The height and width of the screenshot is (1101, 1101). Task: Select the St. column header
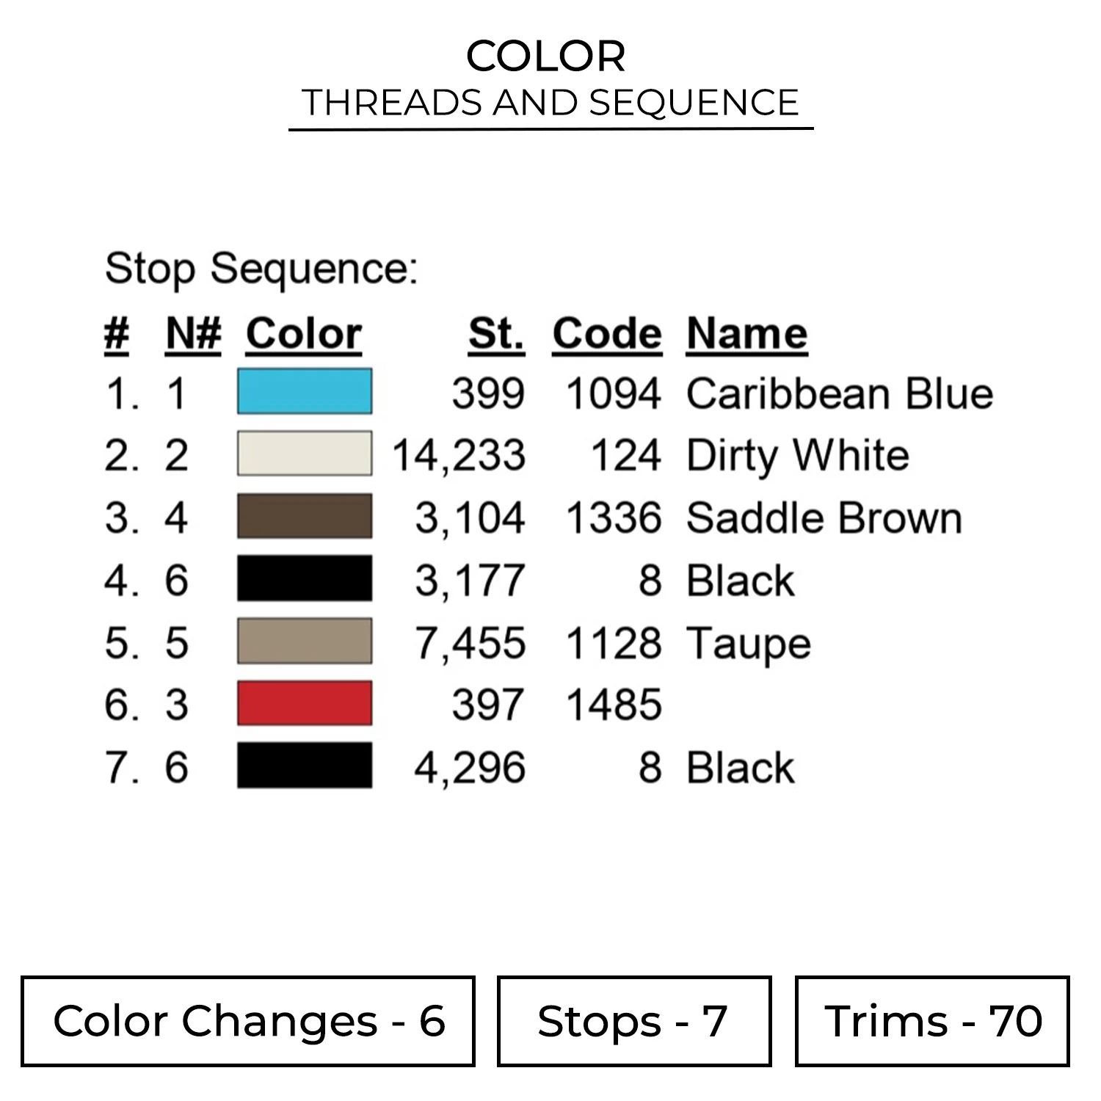coord(496,335)
